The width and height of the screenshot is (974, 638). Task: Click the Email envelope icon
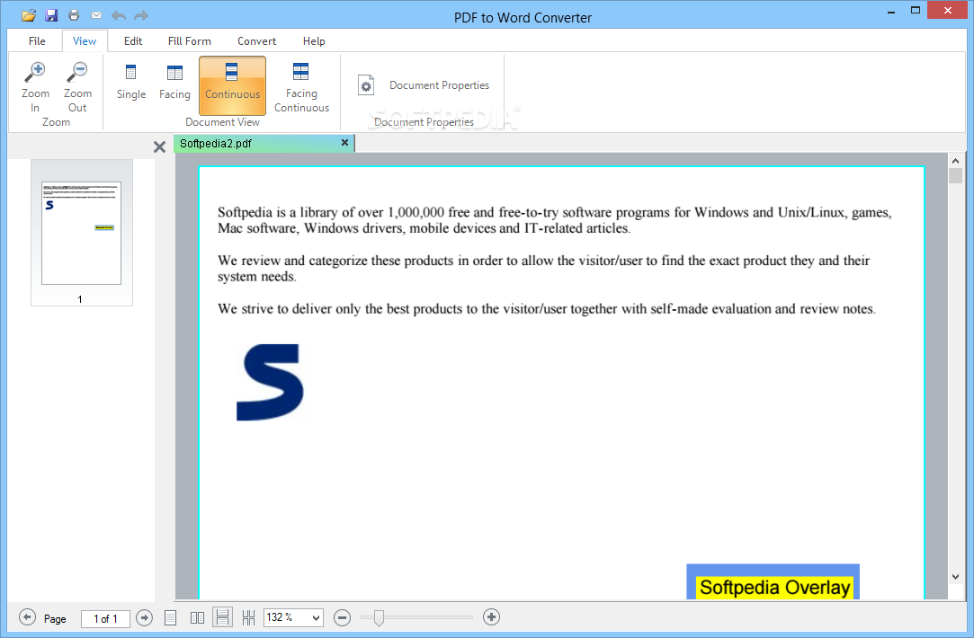tap(96, 15)
